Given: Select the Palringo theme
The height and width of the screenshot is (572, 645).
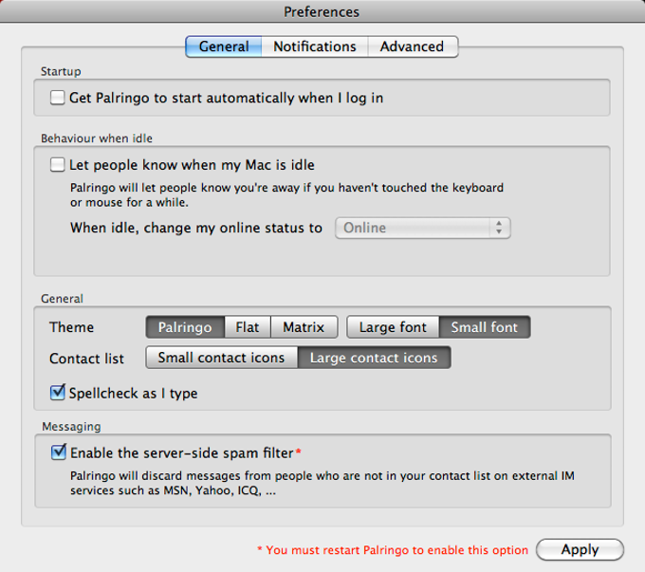Looking at the screenshot, I should tap(185, 327).
